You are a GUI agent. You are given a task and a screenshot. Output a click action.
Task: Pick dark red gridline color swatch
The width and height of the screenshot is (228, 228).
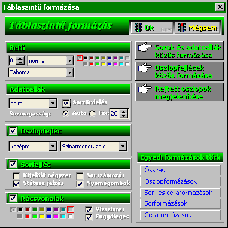28,209
